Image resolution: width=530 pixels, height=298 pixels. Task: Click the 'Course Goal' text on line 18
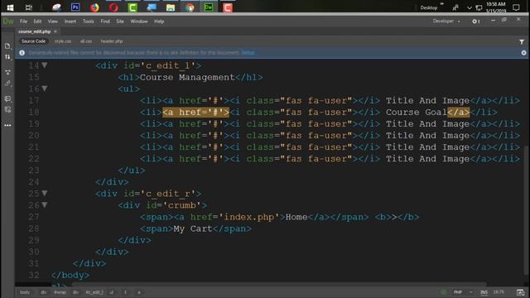pyautogui.click(x=416, y=113)
